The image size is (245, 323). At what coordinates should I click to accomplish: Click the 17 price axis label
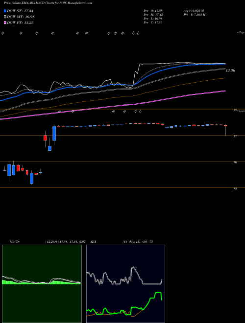(235, 136)
